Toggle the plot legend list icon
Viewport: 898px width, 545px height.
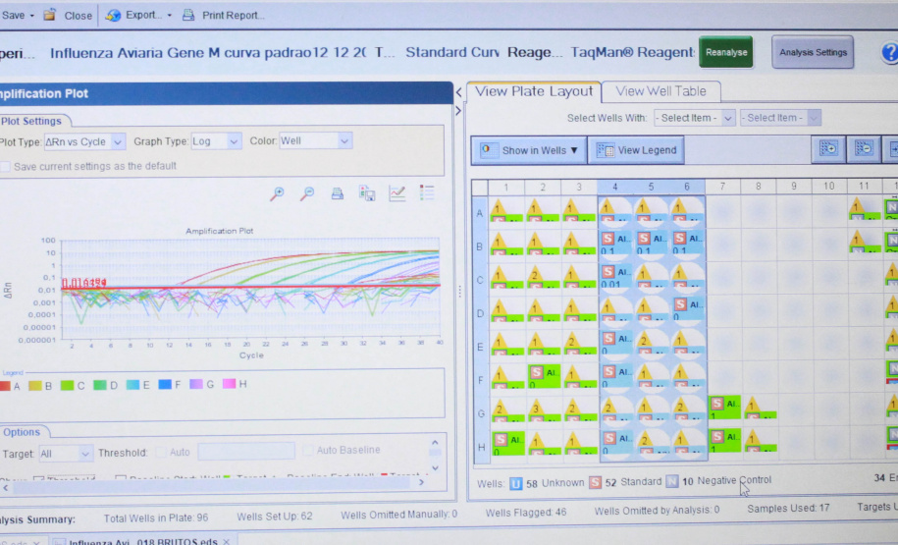click(427, 193)
